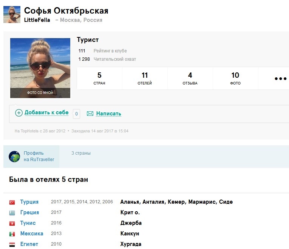Expand the three-dots more options menu
289x249 pixels.
click(281, 78)
